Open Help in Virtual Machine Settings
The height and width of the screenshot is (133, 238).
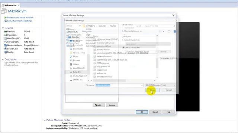[x=168, y=112]
